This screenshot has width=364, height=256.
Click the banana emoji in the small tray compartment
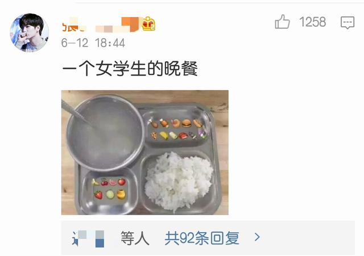[95, 182]
